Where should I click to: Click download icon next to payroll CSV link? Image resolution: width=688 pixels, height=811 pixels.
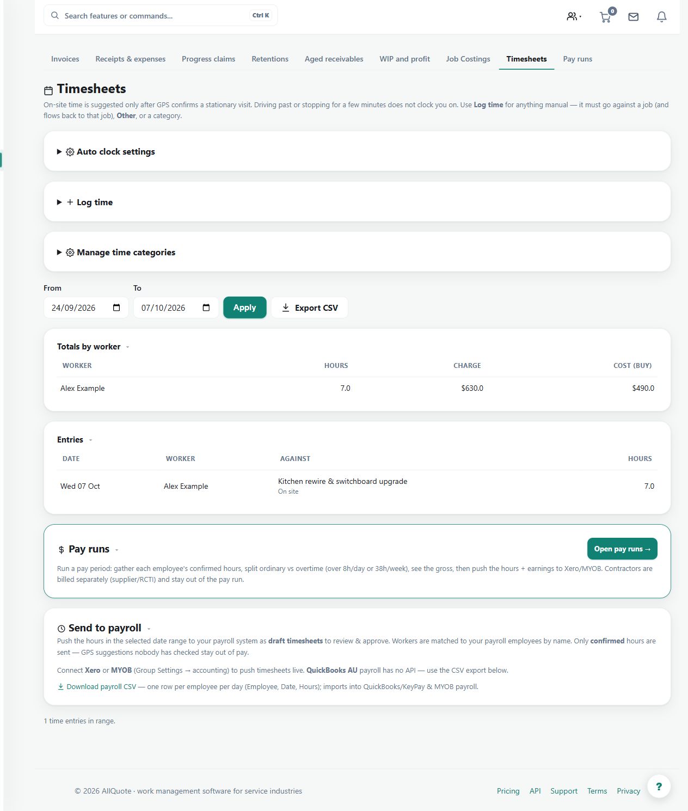(61, 686)
